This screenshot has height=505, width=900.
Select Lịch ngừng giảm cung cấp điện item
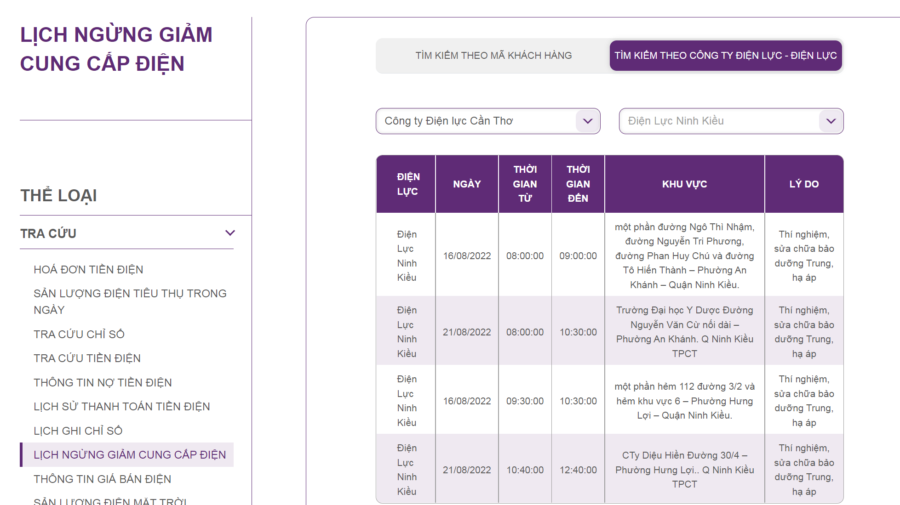click(129, 454)
